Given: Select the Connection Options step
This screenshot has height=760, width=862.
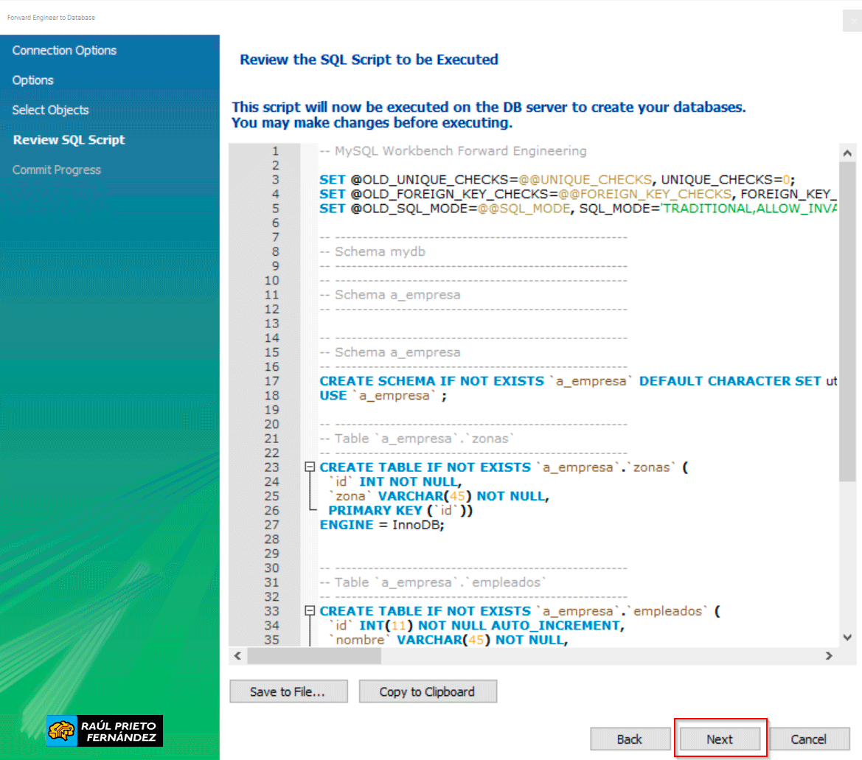Looking at the screenshot, I should [64, 50].
